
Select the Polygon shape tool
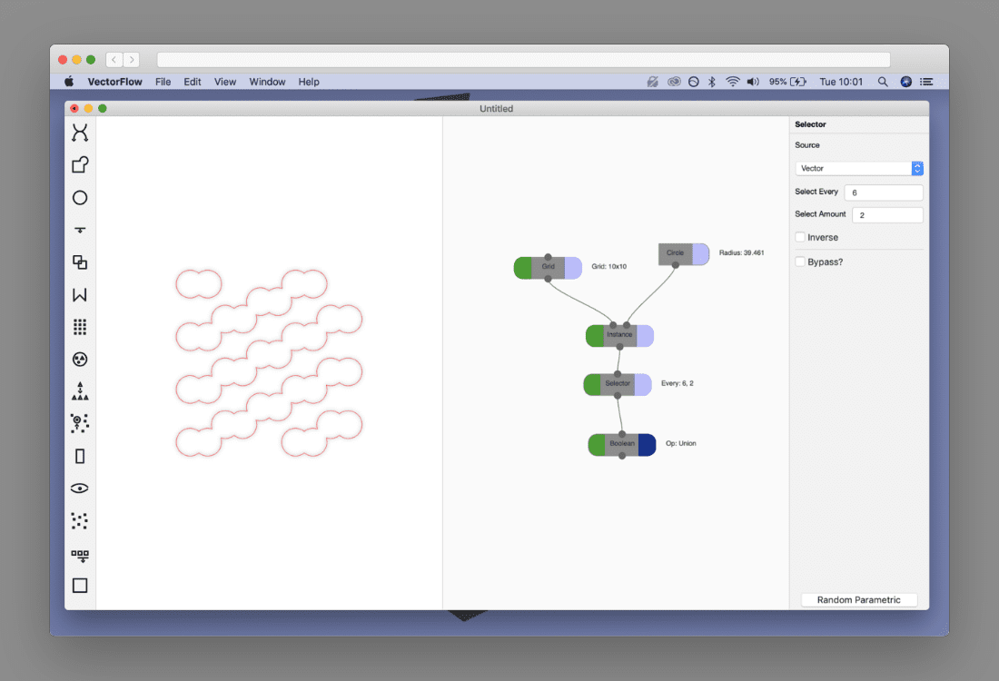[80, 164]
